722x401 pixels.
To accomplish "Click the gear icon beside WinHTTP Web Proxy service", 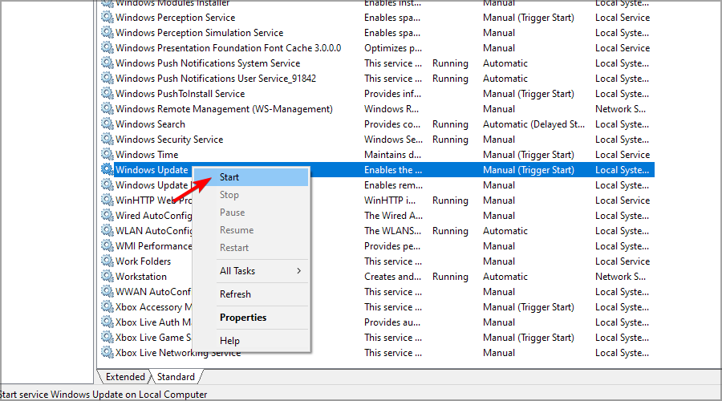I will (x=107, y=200).
